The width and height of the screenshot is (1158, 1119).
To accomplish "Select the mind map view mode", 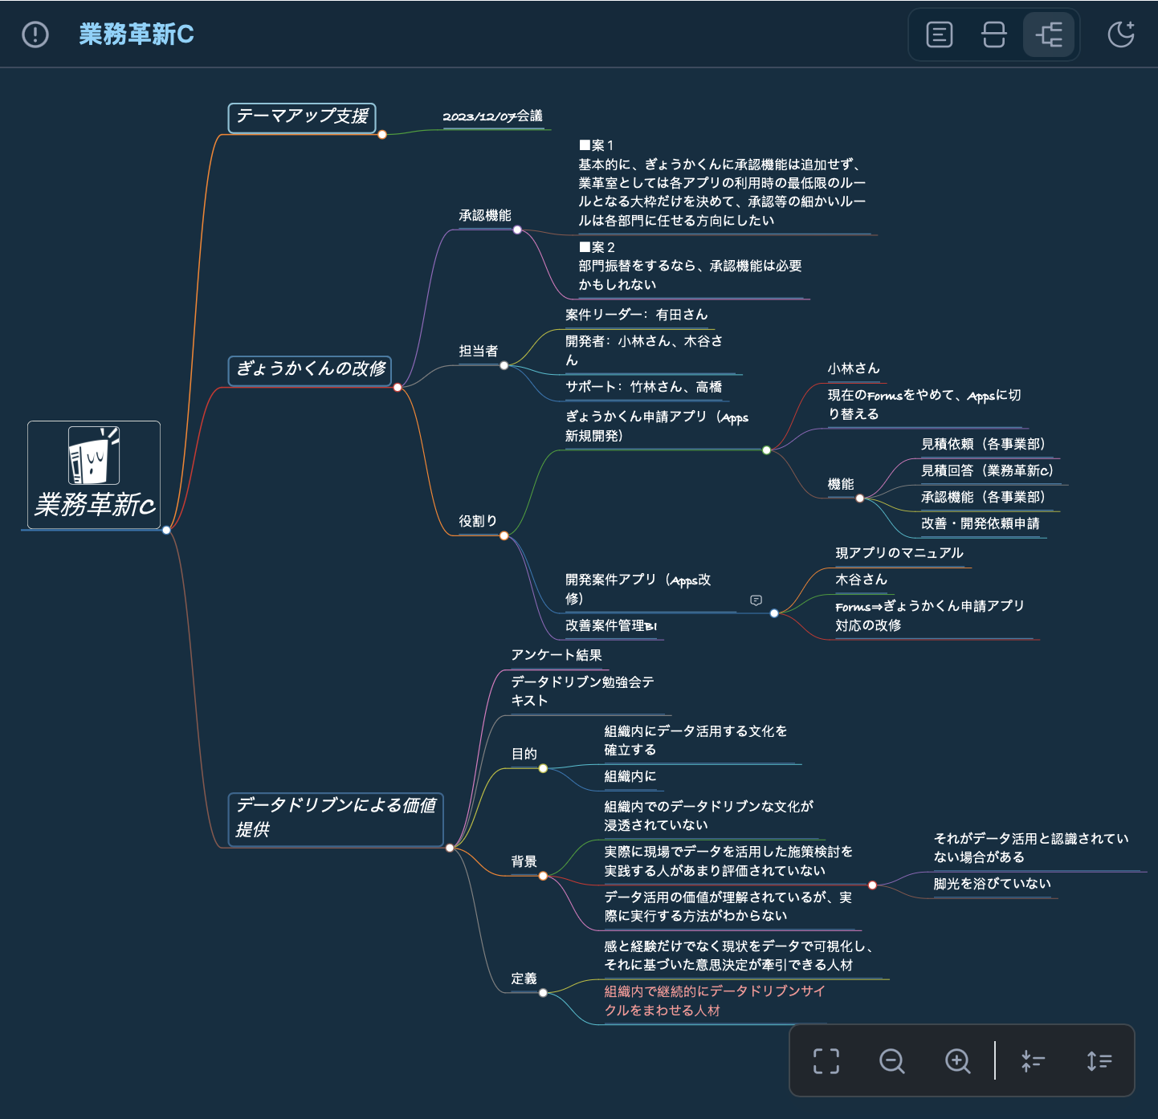I will pyautogui.click(x=1049, y=35).
